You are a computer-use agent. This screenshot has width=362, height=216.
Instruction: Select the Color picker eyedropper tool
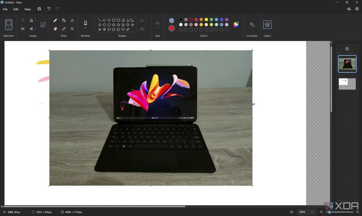click(64, 29)
